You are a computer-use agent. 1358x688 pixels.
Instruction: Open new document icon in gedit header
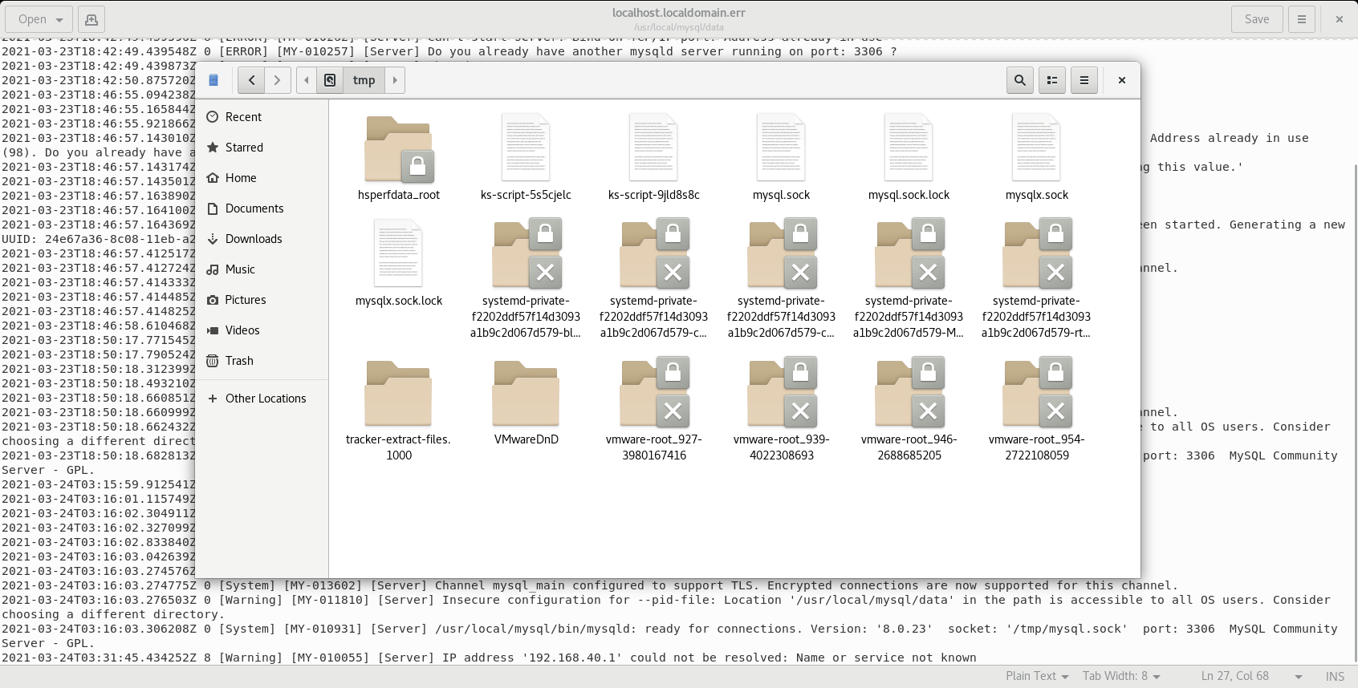[x=91, y=19]
